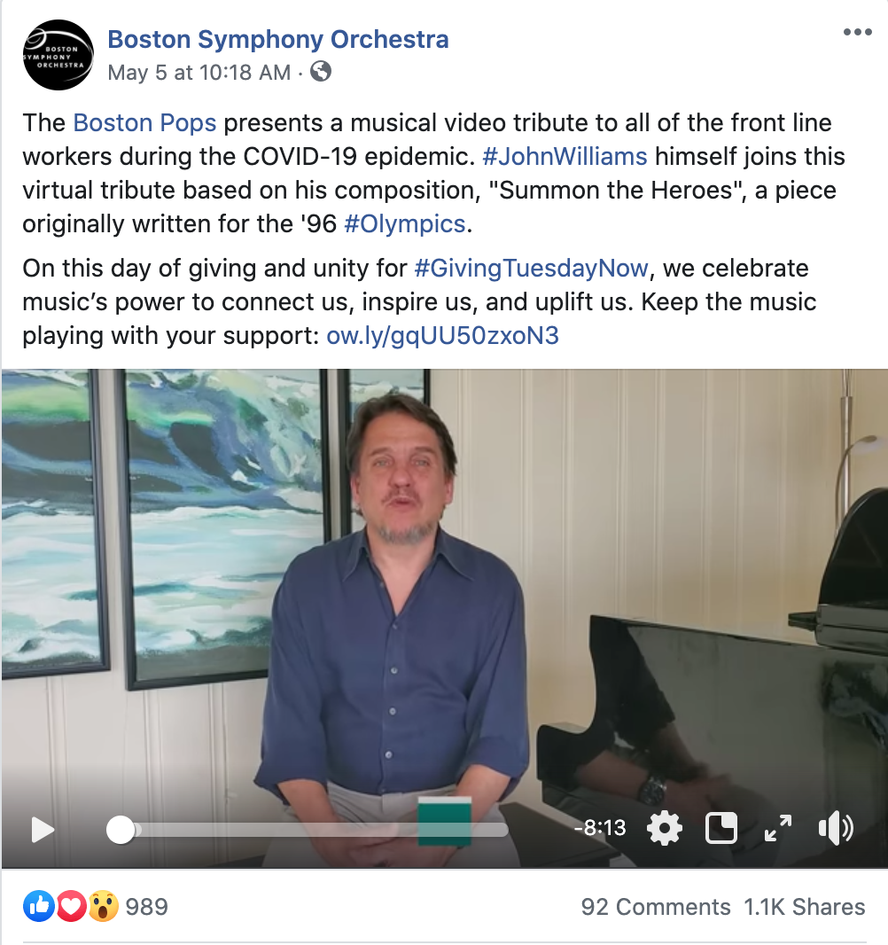Play the tribute video

coord(43,830)
